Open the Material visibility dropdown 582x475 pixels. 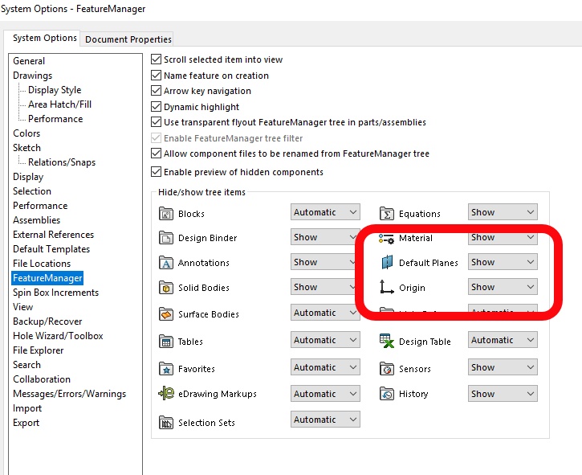(503, 237)
